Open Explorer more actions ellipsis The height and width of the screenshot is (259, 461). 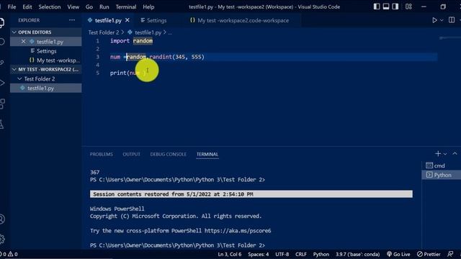(72, 20)
